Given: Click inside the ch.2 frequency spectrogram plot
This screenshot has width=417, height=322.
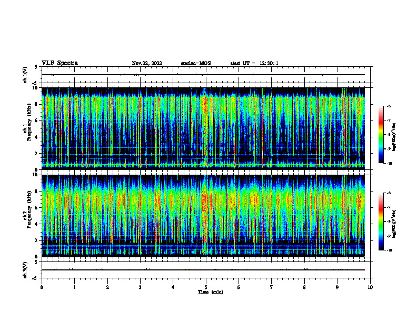Looking at the screenshot, I should point(203,216).
